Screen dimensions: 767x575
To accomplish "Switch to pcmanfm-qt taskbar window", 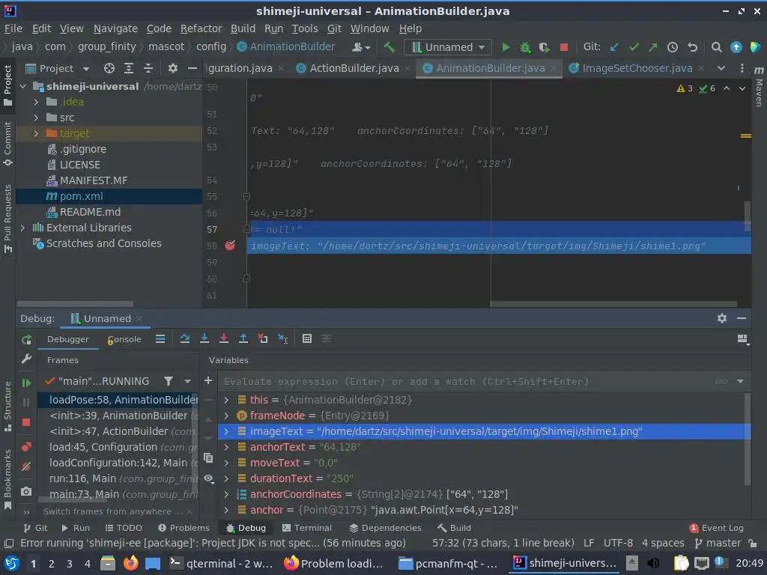I will click(449, 563).
